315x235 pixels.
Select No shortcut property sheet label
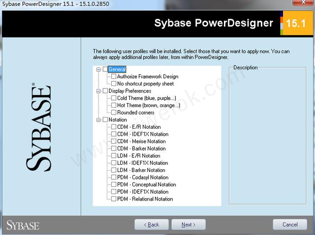click(x=146, y=84)
